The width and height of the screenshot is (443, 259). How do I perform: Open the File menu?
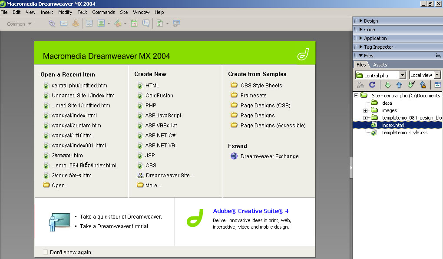click(4, 12)
